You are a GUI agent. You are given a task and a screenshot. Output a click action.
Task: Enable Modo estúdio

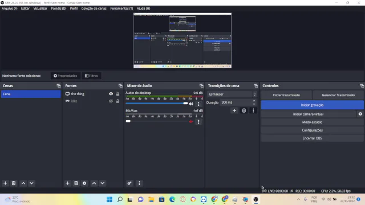click(x=312, y=122)
